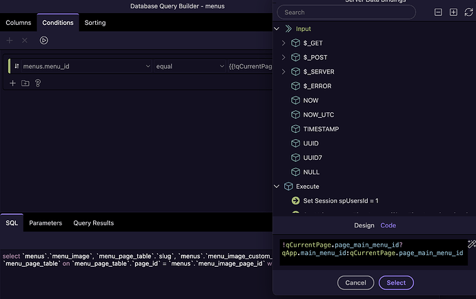
Task: Expand the $_SERVER tree node
Action: (x=284, y=72)
